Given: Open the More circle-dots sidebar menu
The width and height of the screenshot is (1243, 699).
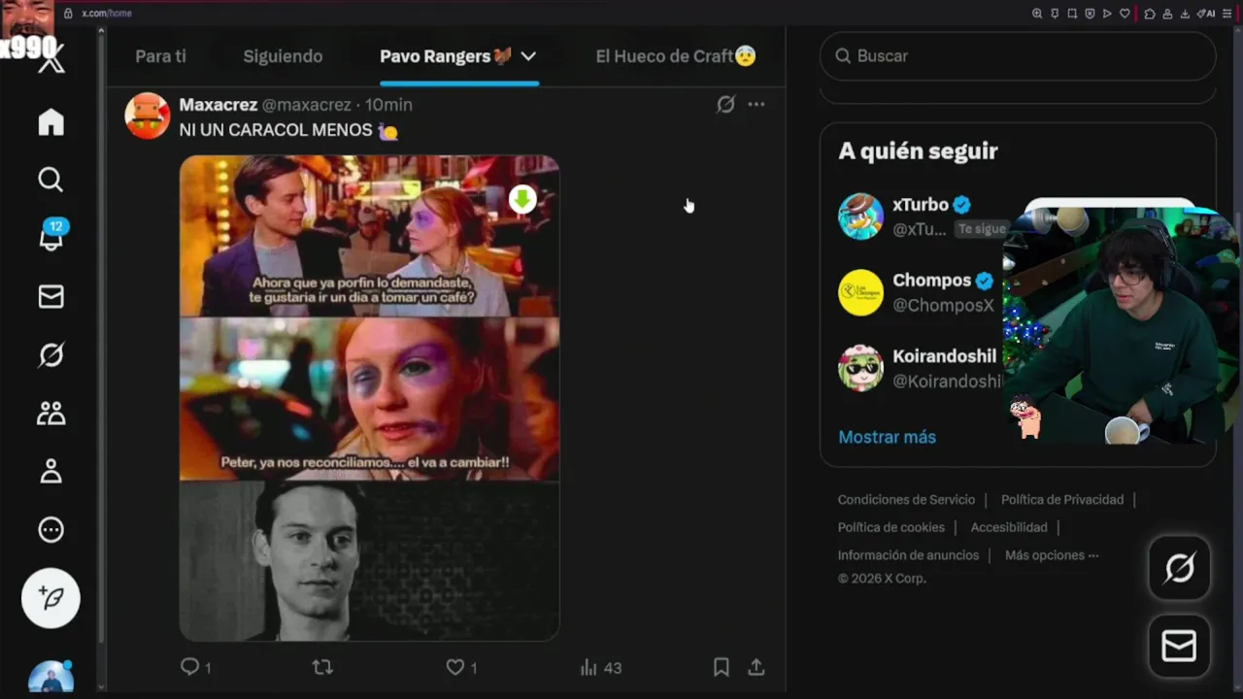Looking at the screenshot, I should [50, 530].
